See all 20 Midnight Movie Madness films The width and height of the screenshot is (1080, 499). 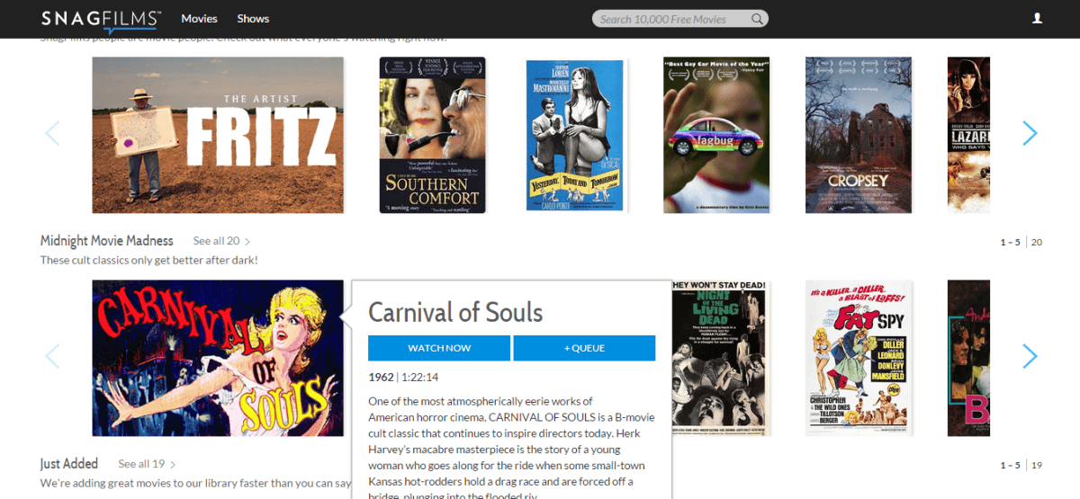(x=221, y=241)
